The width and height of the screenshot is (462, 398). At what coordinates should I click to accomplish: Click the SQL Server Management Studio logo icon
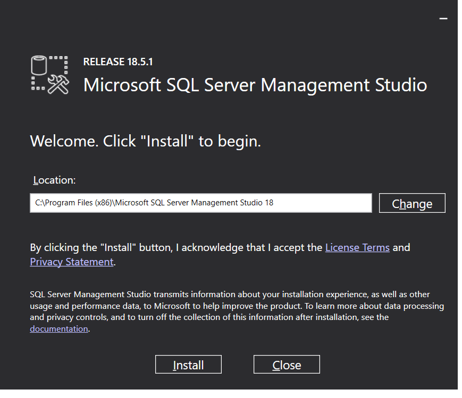(x=50, y=75)
